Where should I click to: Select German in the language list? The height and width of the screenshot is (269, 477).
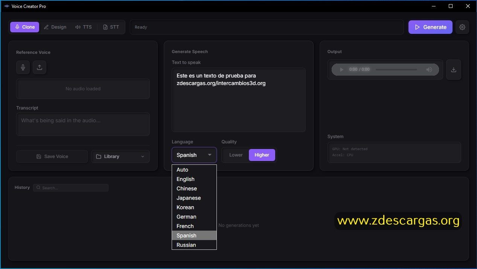click(x=194, y=217)
